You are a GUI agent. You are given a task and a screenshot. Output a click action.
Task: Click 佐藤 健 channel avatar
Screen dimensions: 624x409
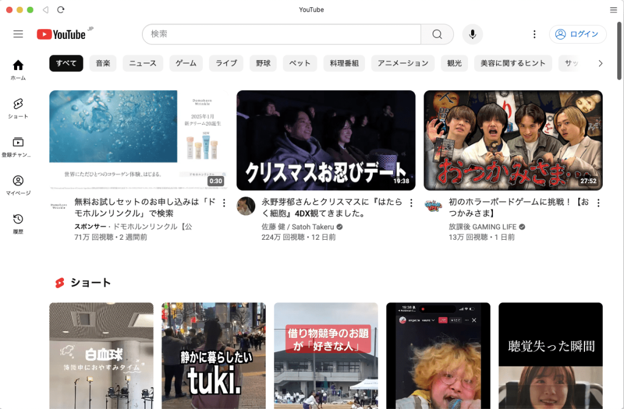pos(246,206)
